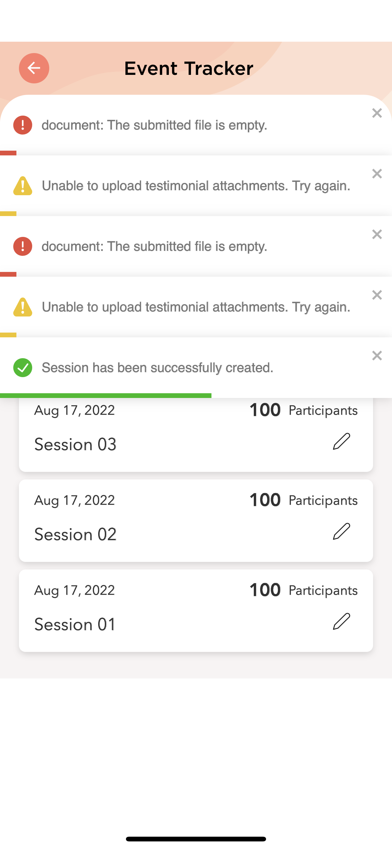This screenshot has height=849, width=392.
Task: Click the green progress bar on success toast
Action: tap(105, 395)
